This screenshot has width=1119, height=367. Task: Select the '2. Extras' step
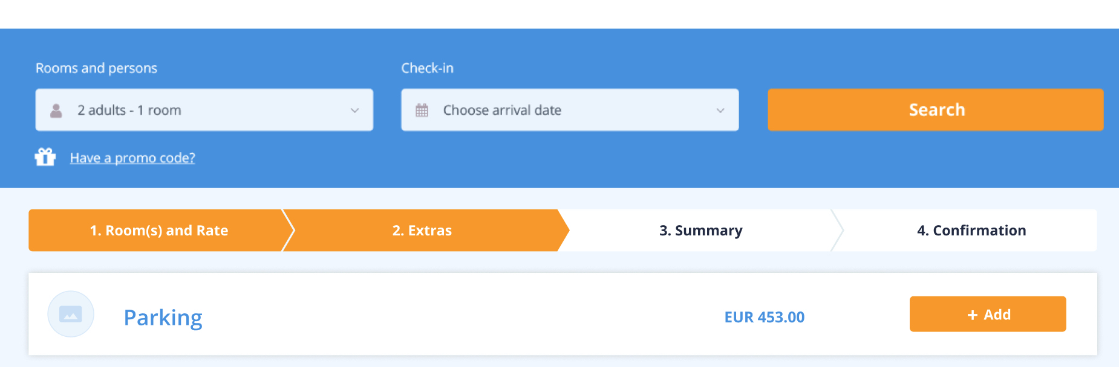422,231
